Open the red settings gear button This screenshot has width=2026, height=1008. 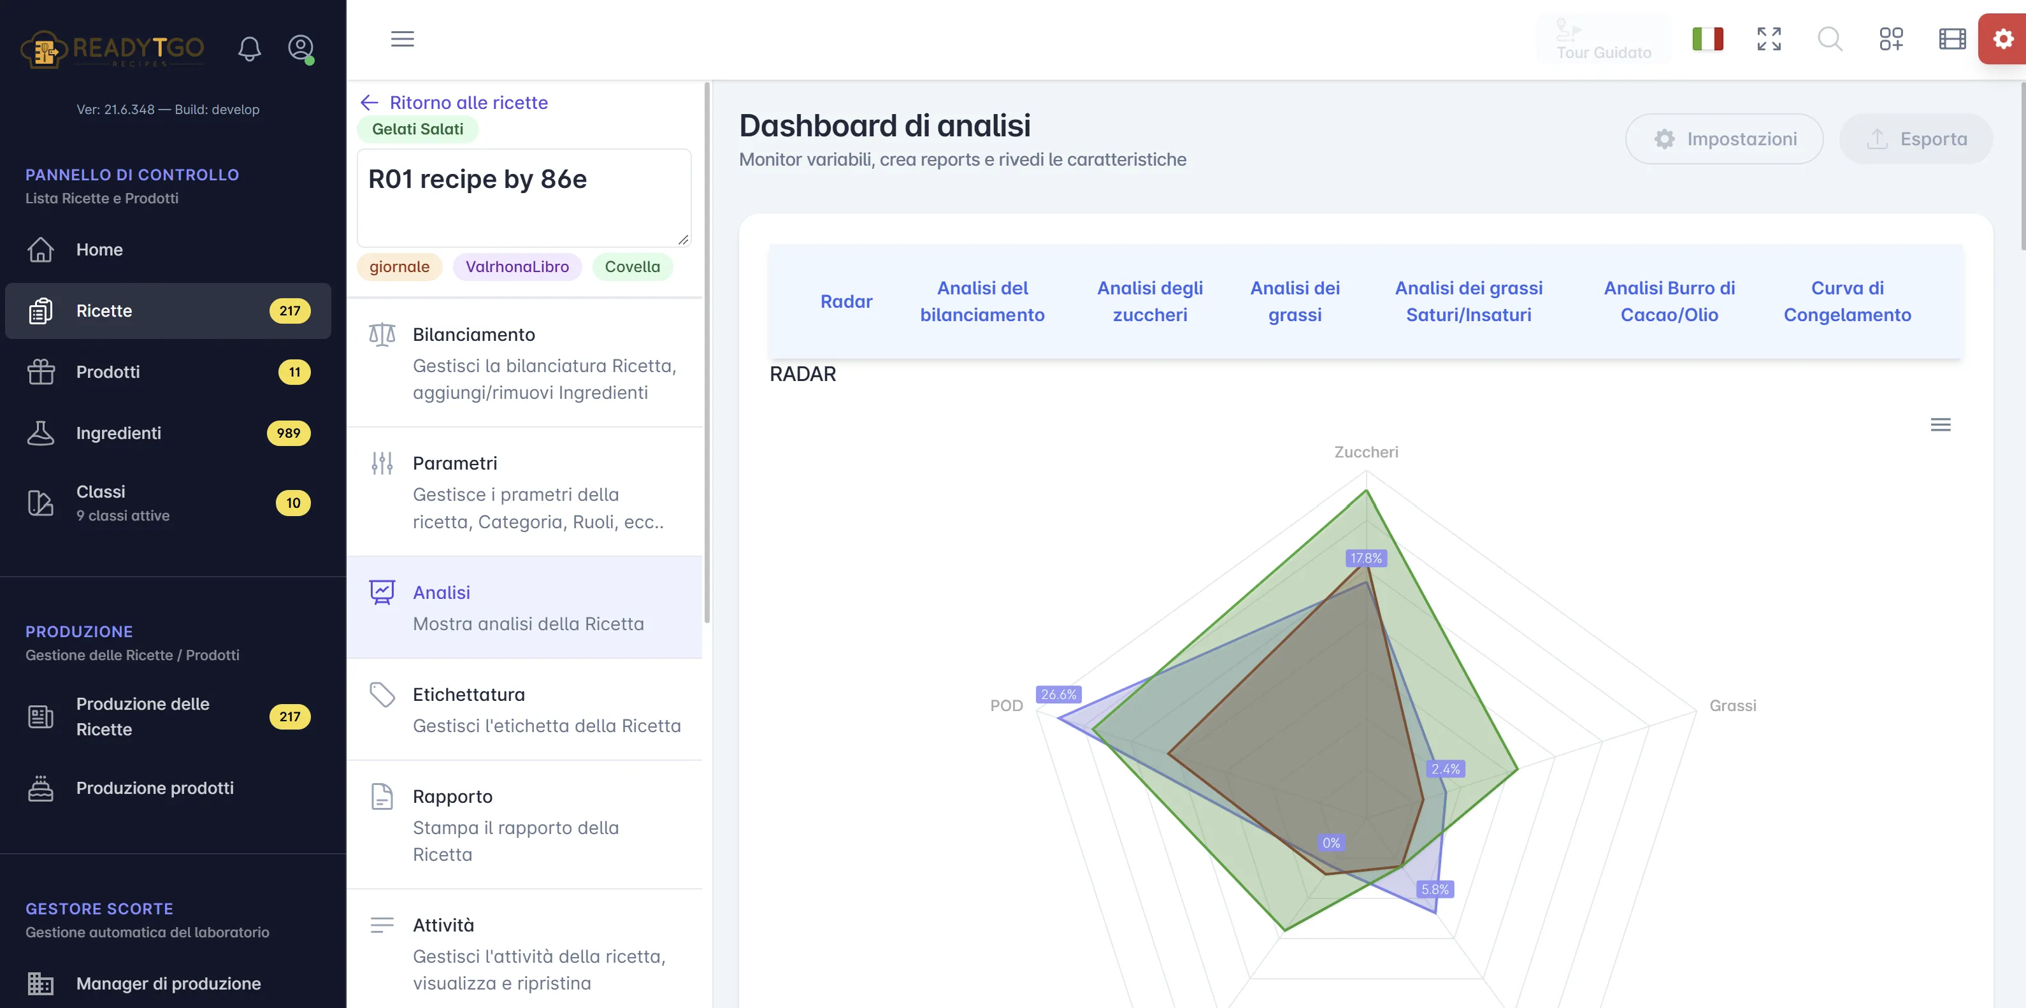pyautogui.click(x=2002, y=38)
